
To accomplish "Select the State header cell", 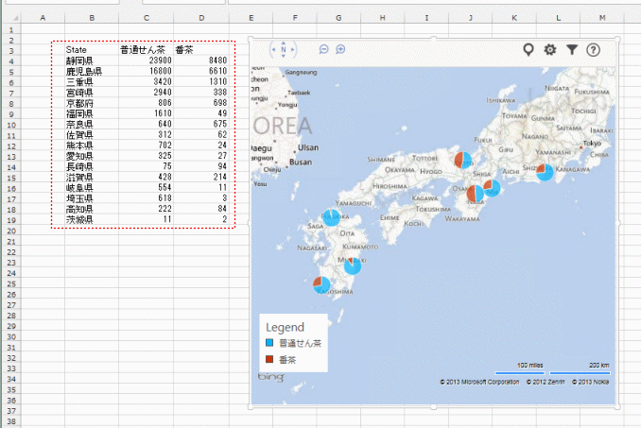I will [77, 49].
